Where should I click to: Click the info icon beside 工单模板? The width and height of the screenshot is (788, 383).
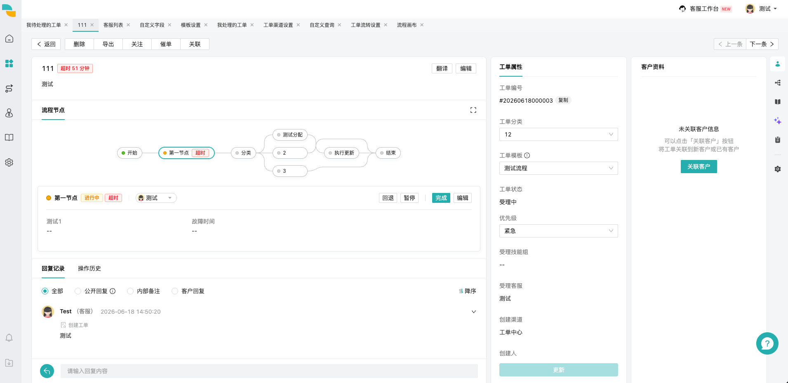527,155
